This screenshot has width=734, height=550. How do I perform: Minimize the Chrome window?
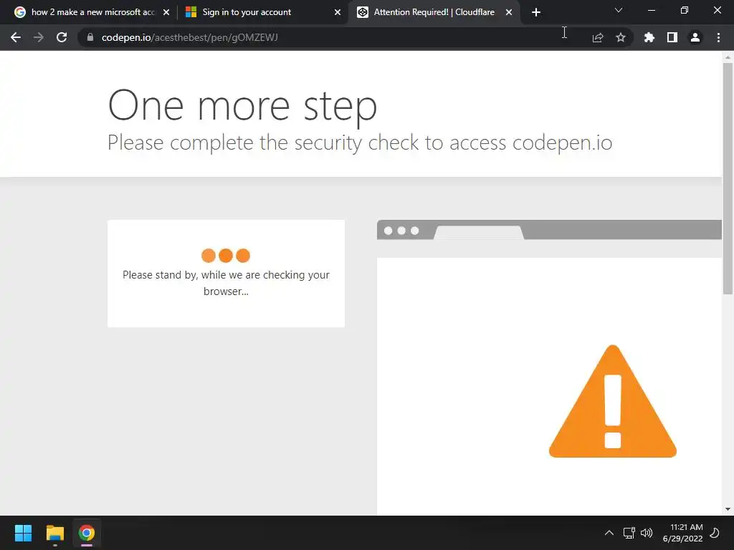click(x=651, y=10)
